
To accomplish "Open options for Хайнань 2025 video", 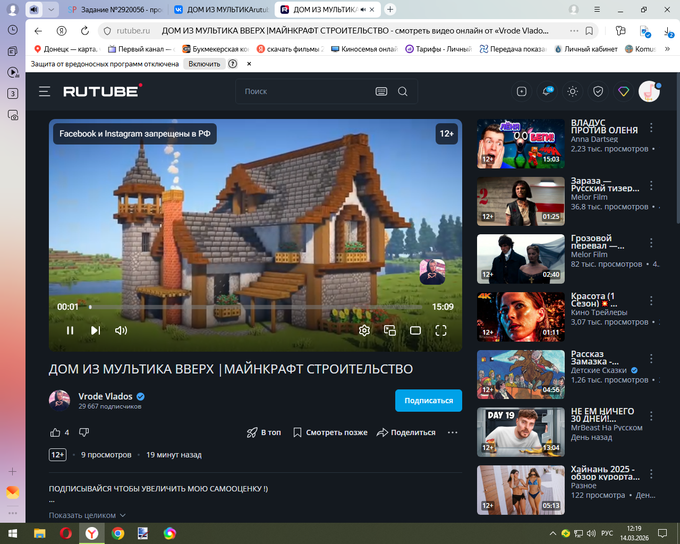I will [651, 474].
